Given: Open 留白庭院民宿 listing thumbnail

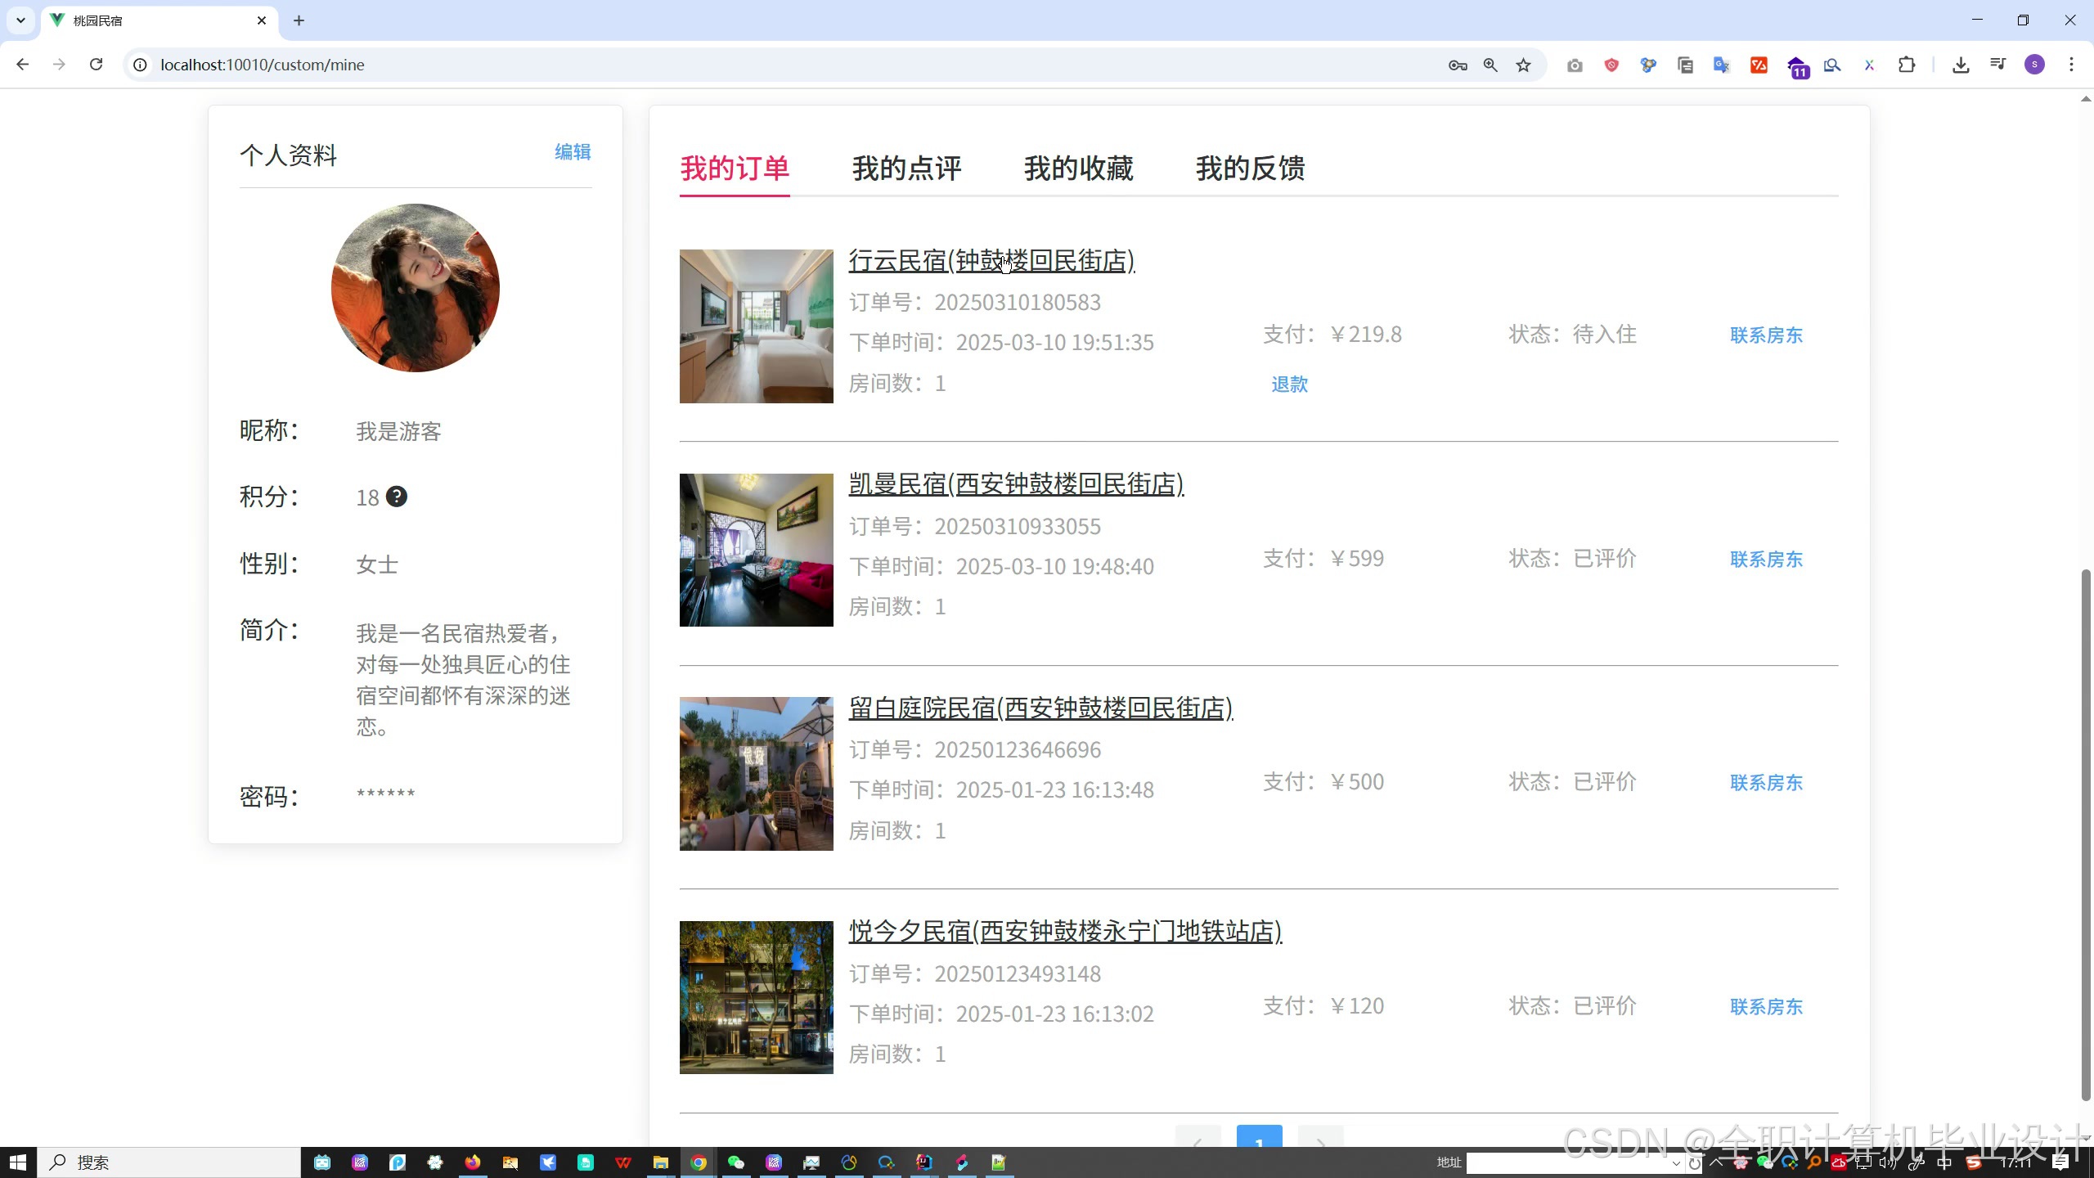Looking at the screenshot, I should pos(756,774).
